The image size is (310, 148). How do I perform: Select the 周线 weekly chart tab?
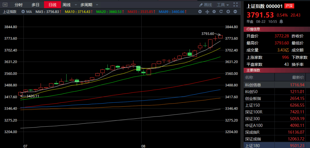click(66, 5)
